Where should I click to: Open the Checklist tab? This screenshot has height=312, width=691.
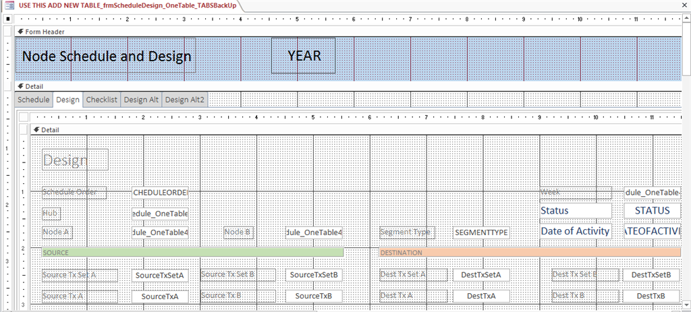tap(102, 100)
